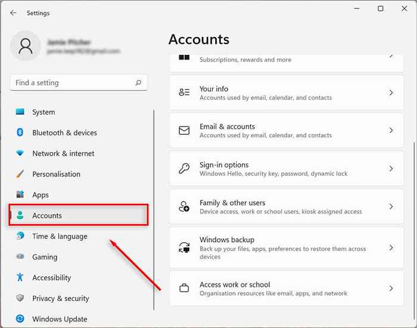The height and width of the screenshot is (328, 417).
Task: Click the Personalisation paintbrush icon
Action: click(20, 174)
